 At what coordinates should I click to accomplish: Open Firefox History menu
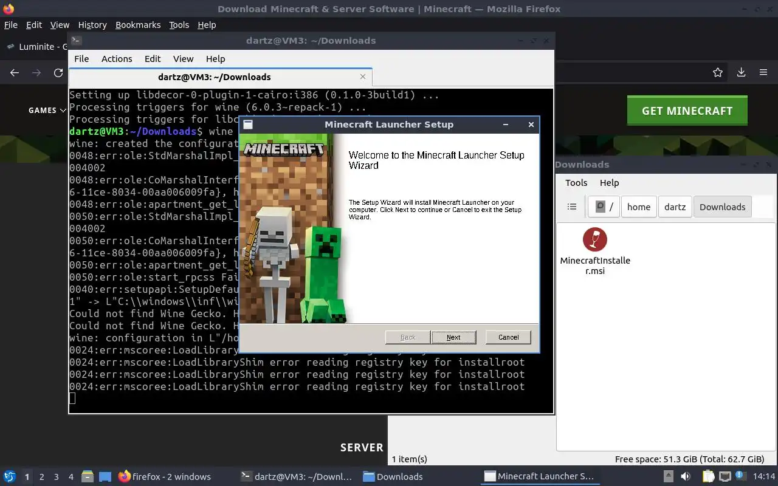[x=92, y=25]
